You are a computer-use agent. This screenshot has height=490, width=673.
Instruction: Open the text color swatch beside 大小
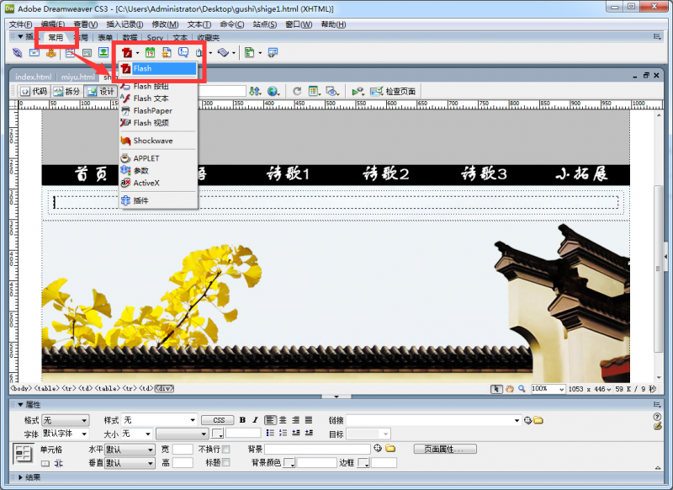click(x=218, y=434)
